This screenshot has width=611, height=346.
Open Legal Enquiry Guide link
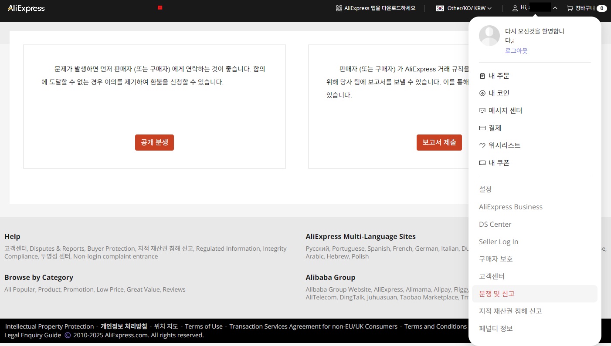[33, 335]
